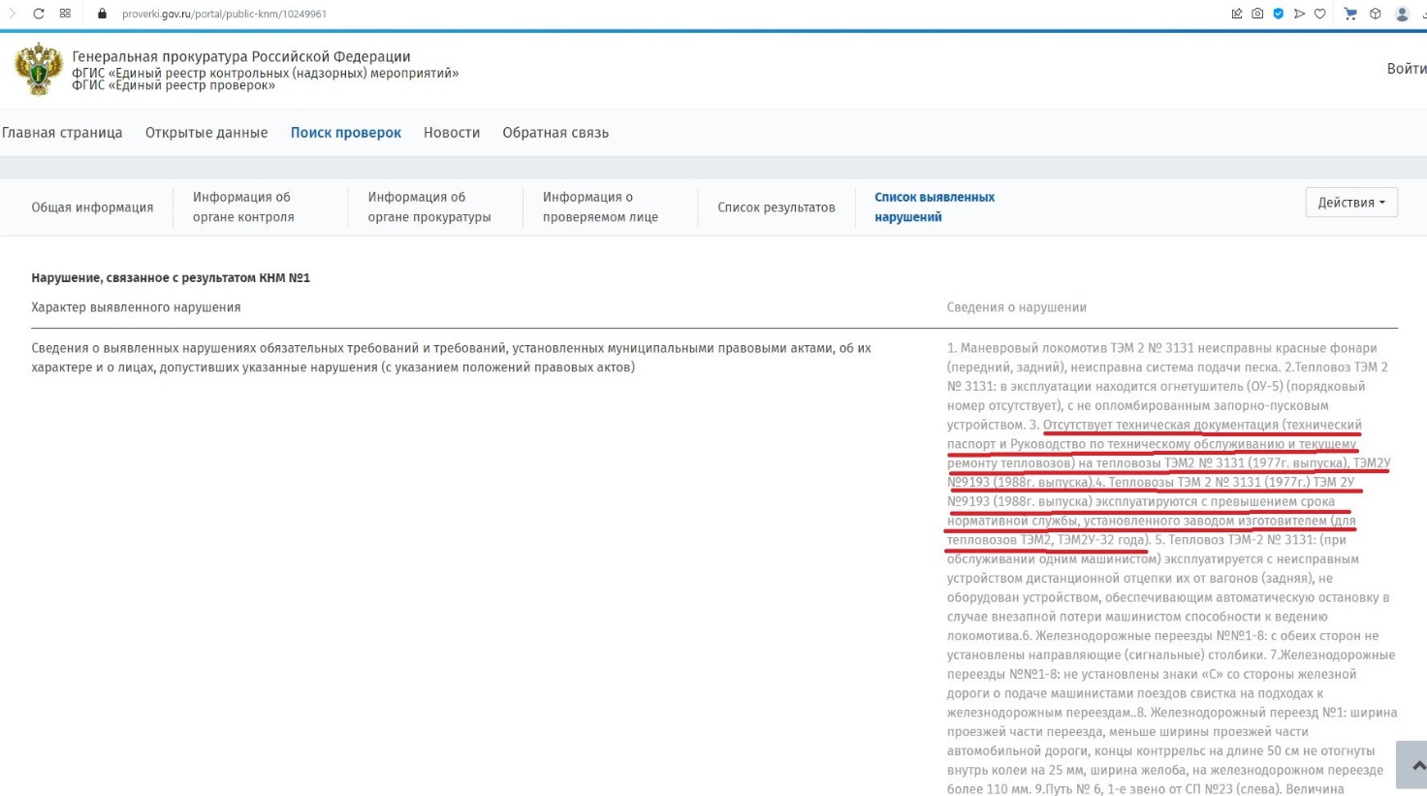Click the Войти login link
This screenshot has height=796, width=1427.
coord(1407,69)
